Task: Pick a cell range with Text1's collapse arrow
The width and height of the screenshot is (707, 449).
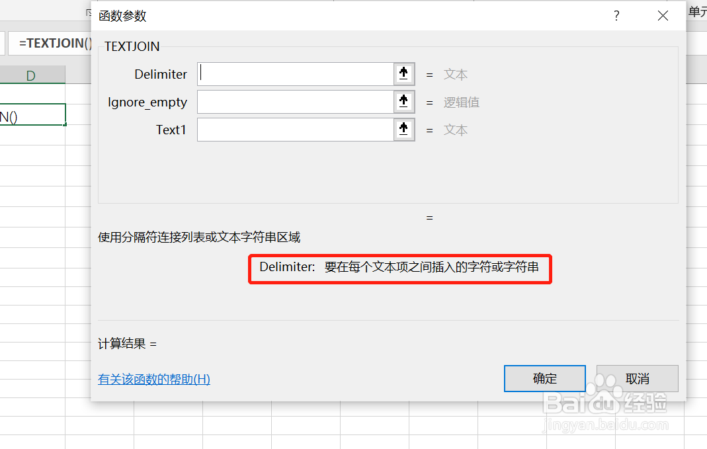Action: (x=403, y=130)
